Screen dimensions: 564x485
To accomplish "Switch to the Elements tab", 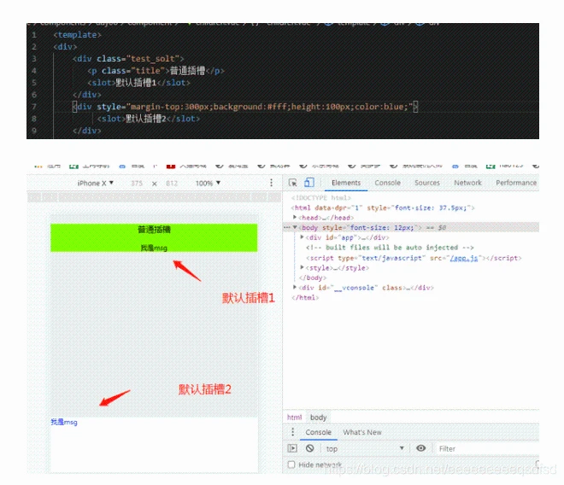I will point(346,183).
